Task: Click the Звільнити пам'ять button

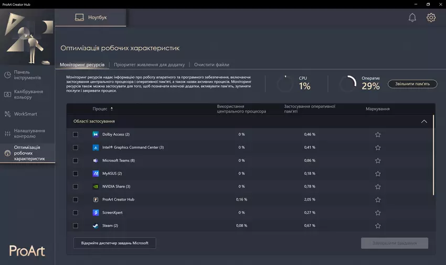Action: pyautogui.click(x=412, y=84)
